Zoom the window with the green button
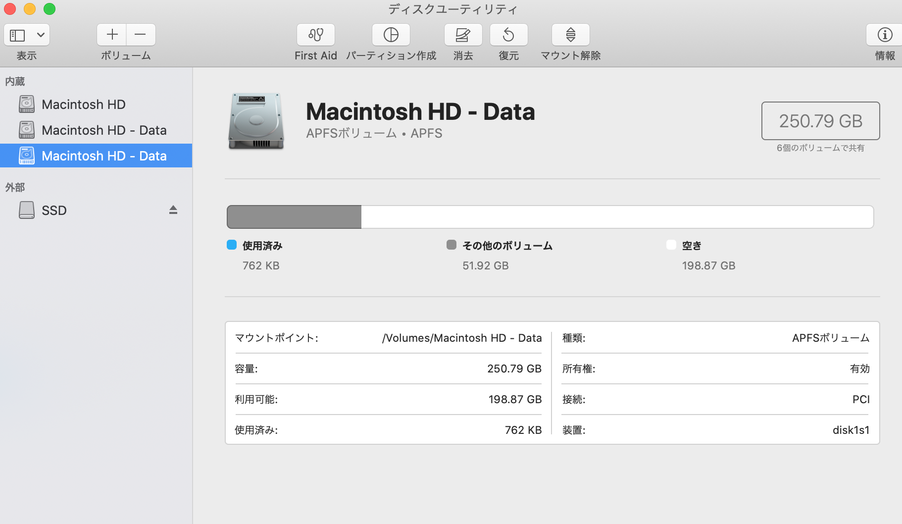Screen dimensions: 902x524 click(50, 9)
